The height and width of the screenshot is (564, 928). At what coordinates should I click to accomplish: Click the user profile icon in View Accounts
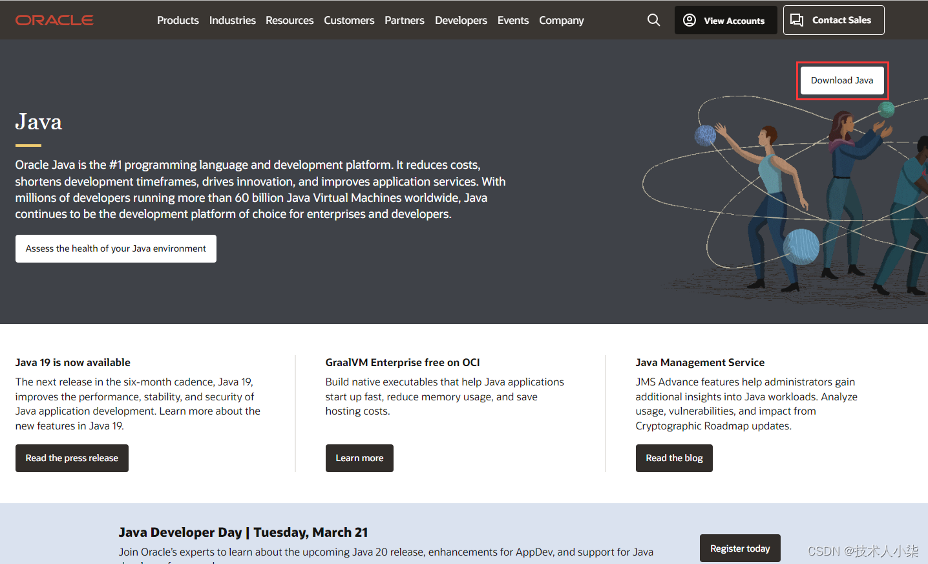[690, 20]
